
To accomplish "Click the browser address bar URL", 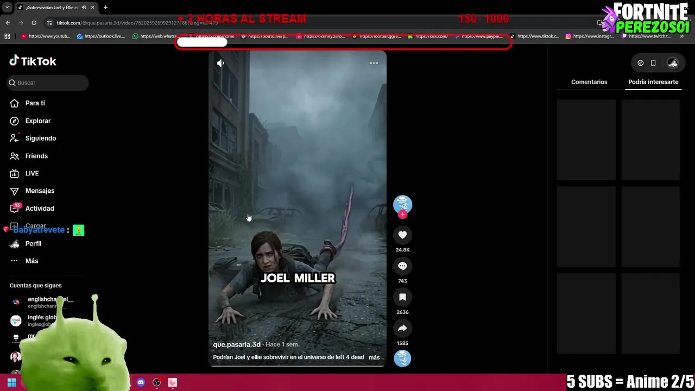I will pyautogui.click(x=137, y=23).
